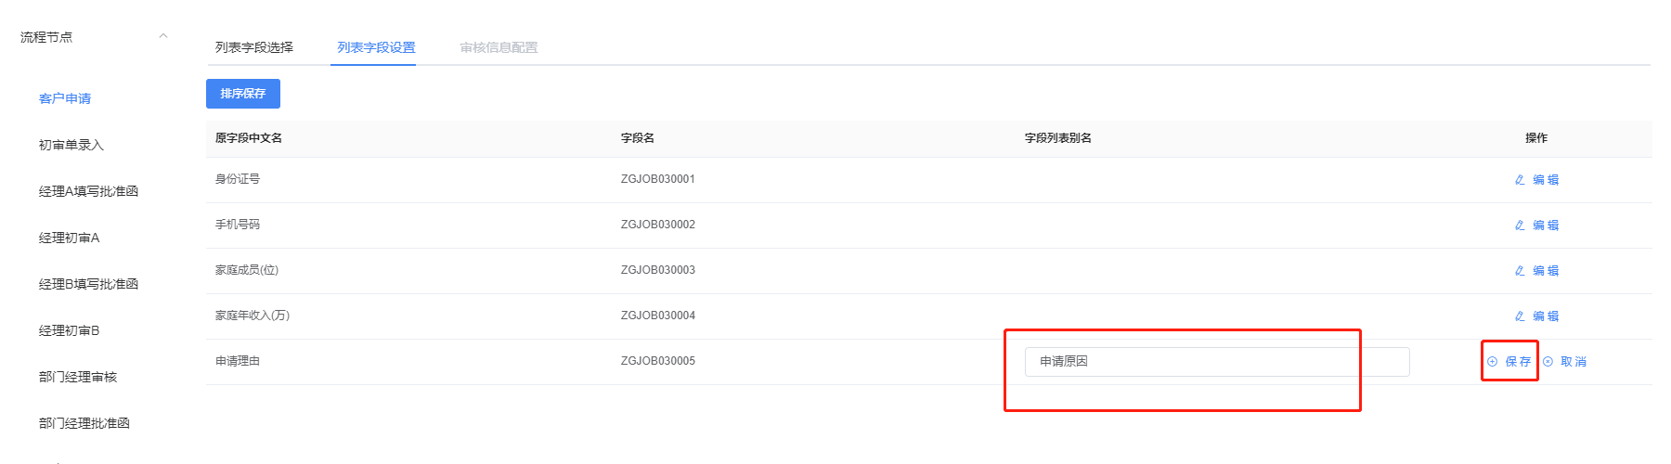Switch to 列表字段选择 tab
This screenshot has width=1671, height=464.
pos(254,47)
